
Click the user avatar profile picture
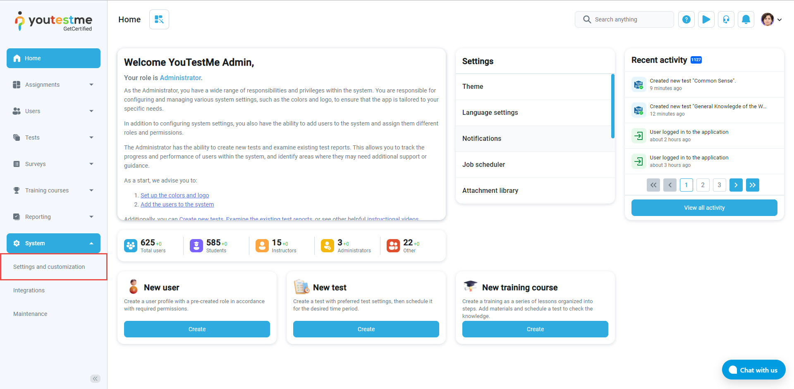pos(768,19)
